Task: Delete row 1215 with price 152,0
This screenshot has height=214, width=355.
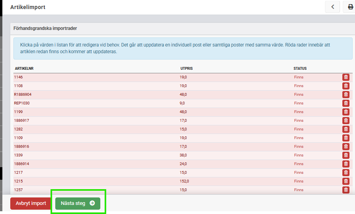Action: 346,181
